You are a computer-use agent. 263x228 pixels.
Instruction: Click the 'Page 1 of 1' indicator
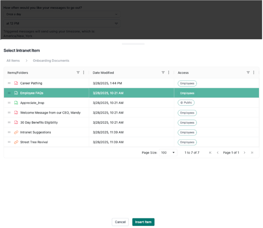click(231, 153)
